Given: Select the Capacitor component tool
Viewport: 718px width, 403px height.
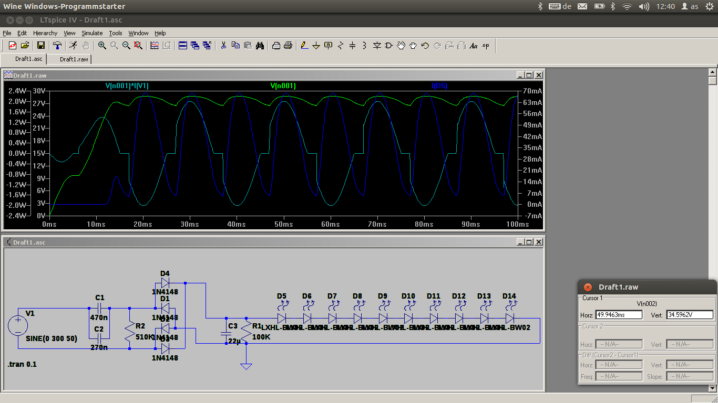Looking at the screenshot, I should pyautogui.click(x=352, y=46).
